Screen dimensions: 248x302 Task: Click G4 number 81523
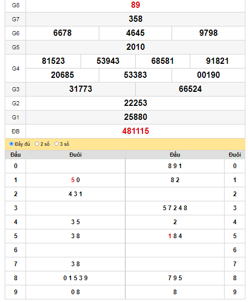click(x=53, y=61)
